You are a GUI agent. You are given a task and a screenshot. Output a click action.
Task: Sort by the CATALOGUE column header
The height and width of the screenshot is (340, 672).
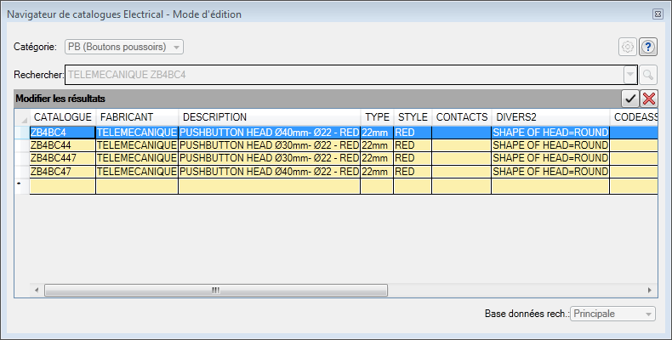(x=63, y=117)
